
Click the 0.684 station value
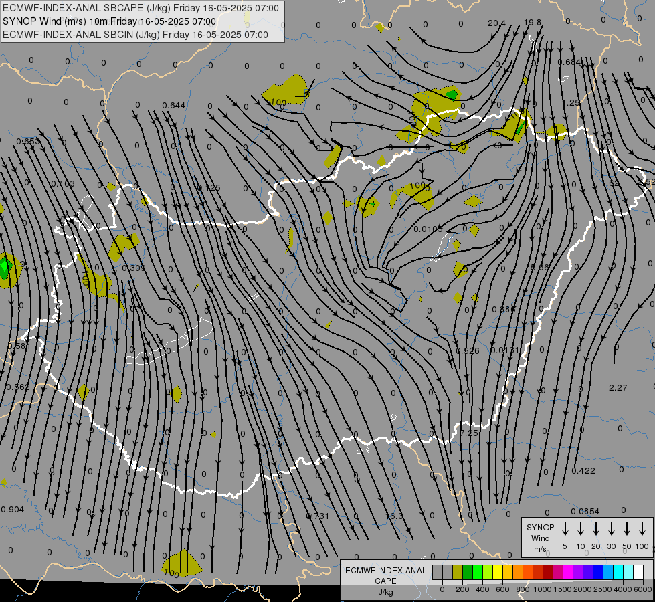[x=569, y=62]
